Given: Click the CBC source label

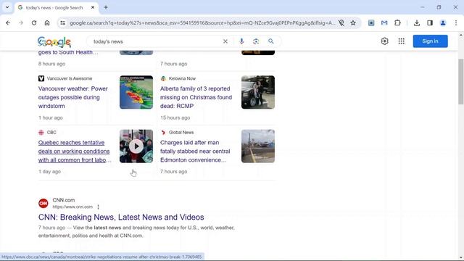Looking at the screenshot, I should pyautogui.click(x=51, y=132).
